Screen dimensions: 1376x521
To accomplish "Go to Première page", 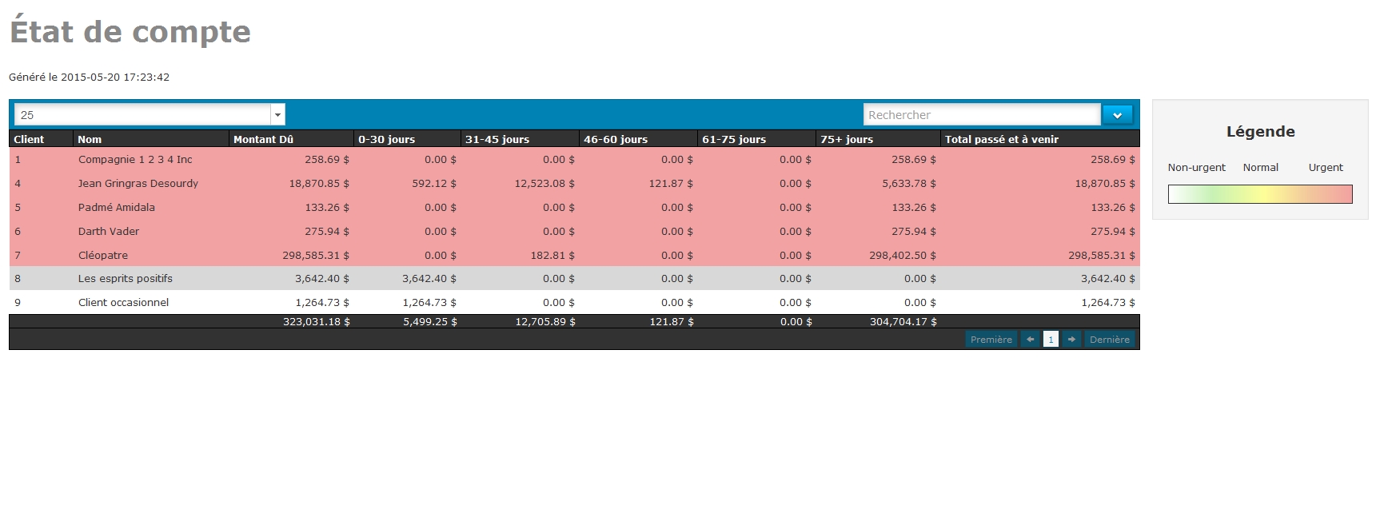I will (991, 340).
